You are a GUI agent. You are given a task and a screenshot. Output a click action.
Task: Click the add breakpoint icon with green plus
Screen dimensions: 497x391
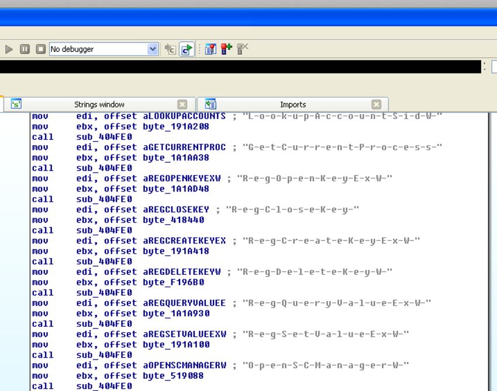click(226, 49)
